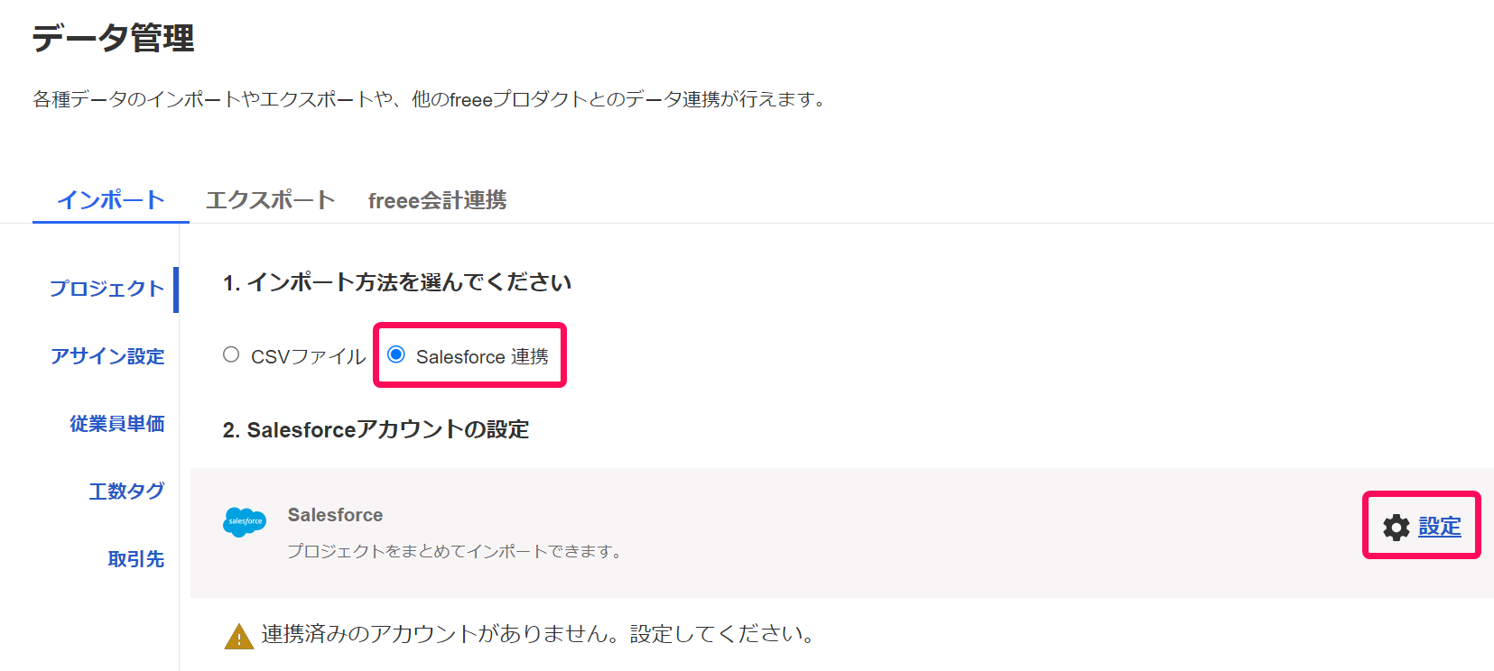Open the 設定 link for Salesforce
This screenshot has width=1494, height=671.
click(x=1440, y=527)
